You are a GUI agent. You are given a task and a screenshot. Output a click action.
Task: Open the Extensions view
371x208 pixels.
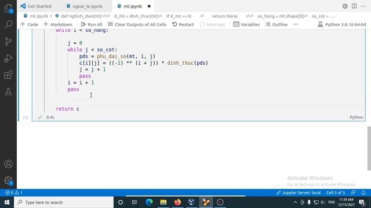pyautogui.click(x=8, y=75)
